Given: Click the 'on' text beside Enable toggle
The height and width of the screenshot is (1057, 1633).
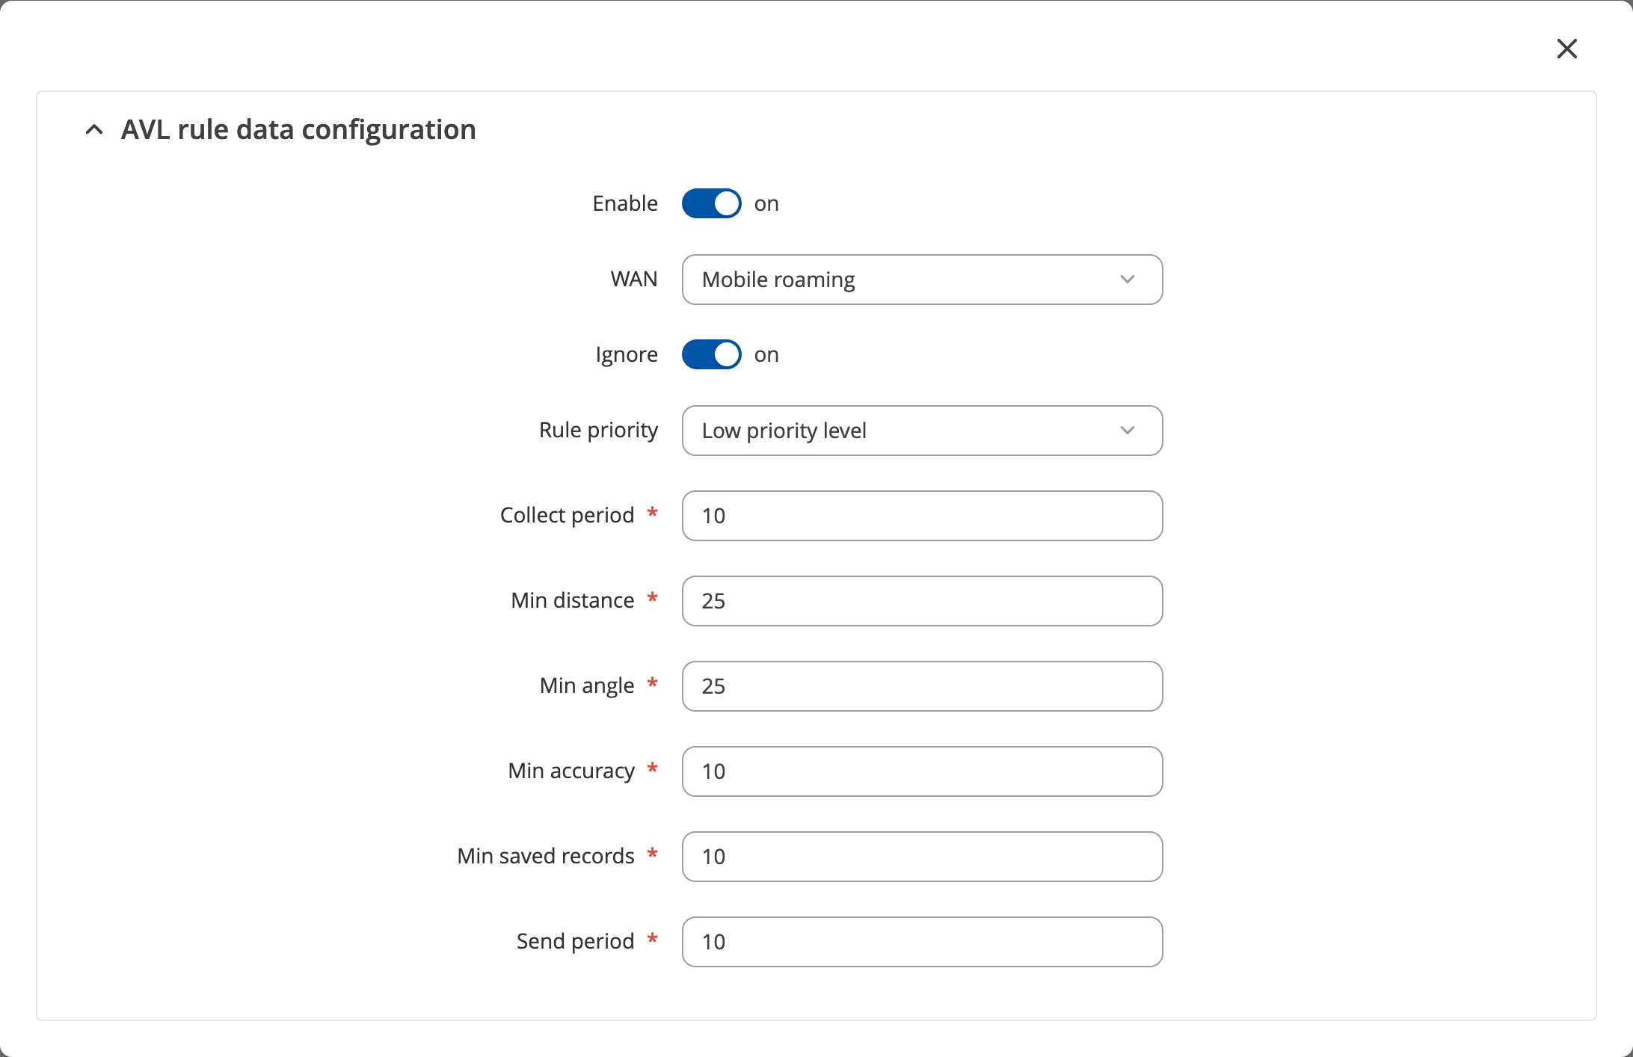Looking at the screenshot, I should pyautogui.click(x=766, y=204).
